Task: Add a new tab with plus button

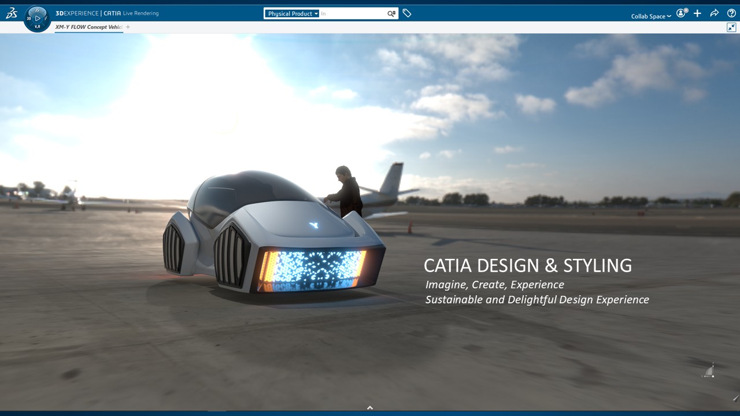Action: click(128, 27)
